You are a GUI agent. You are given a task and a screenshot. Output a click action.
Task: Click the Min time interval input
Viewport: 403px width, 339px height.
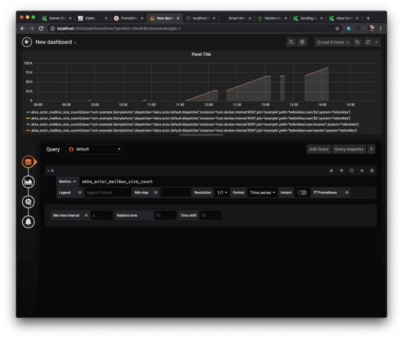101,215
